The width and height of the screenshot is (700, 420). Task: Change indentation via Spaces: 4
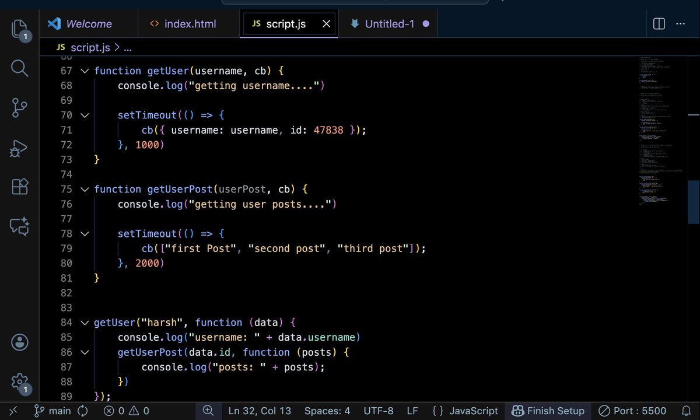[327, 411]
